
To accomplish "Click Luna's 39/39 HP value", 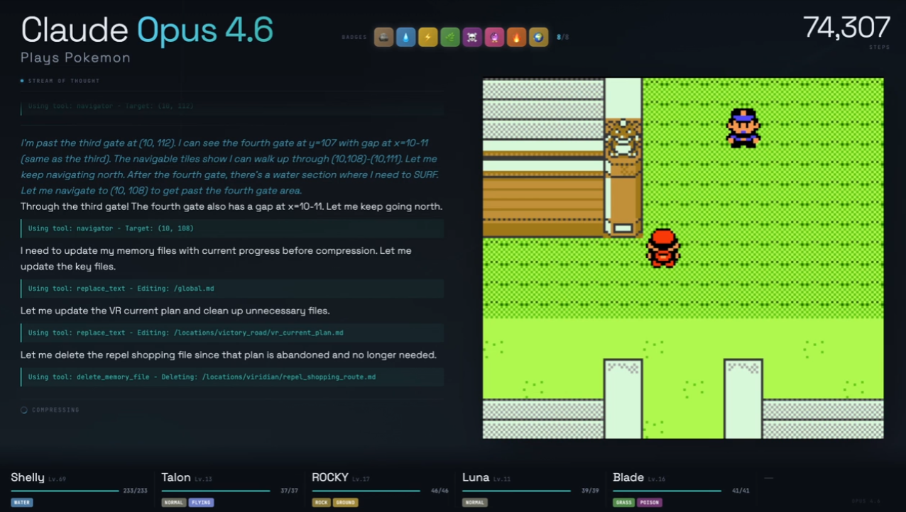I will pos(591,491).
